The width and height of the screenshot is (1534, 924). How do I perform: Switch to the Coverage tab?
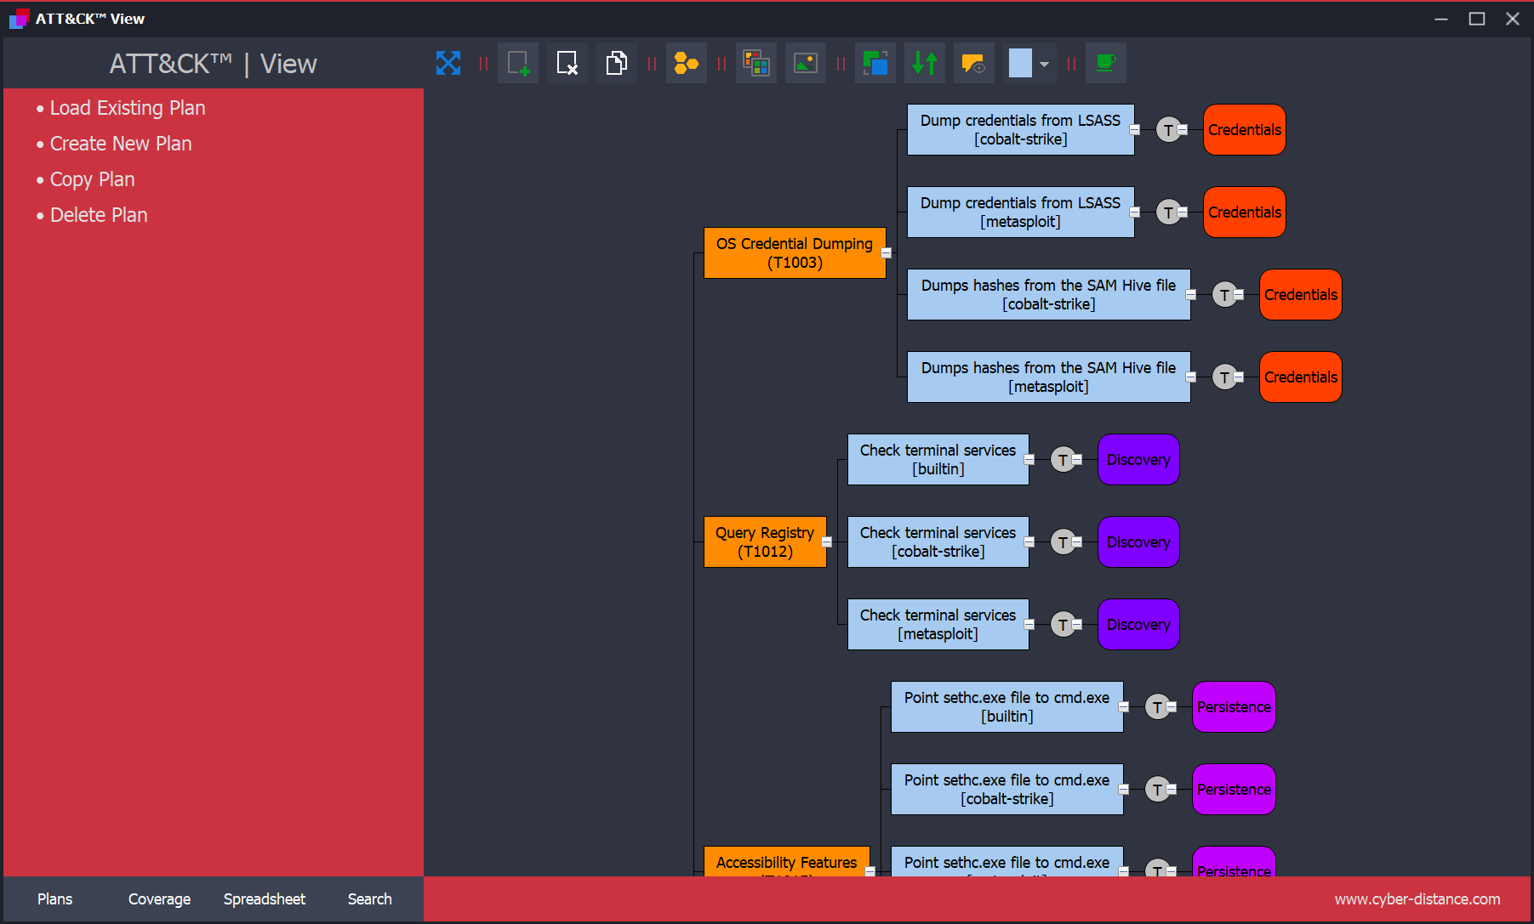pos(159,899)
